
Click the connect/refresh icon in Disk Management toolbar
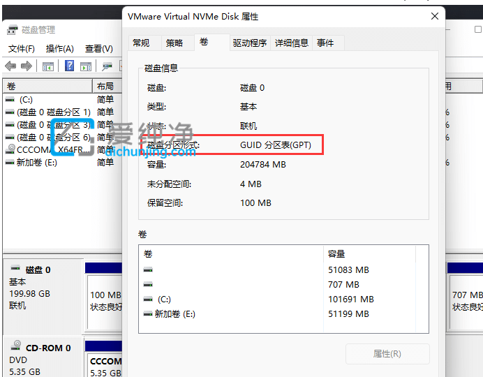pyautogui.click(x=107, y=66)
